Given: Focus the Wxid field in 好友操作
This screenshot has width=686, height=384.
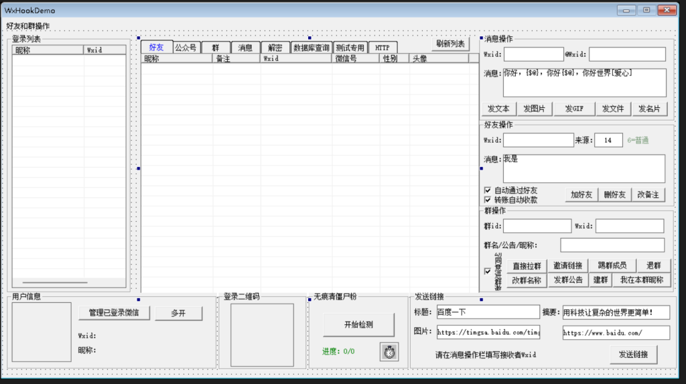Looking at the screenshot, I should coord(538,140).
